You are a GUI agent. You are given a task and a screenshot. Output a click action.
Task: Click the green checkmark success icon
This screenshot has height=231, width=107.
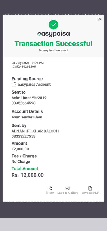53,25
